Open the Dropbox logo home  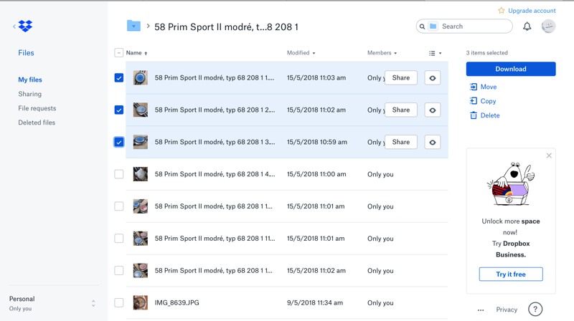(x=25, y=26)
